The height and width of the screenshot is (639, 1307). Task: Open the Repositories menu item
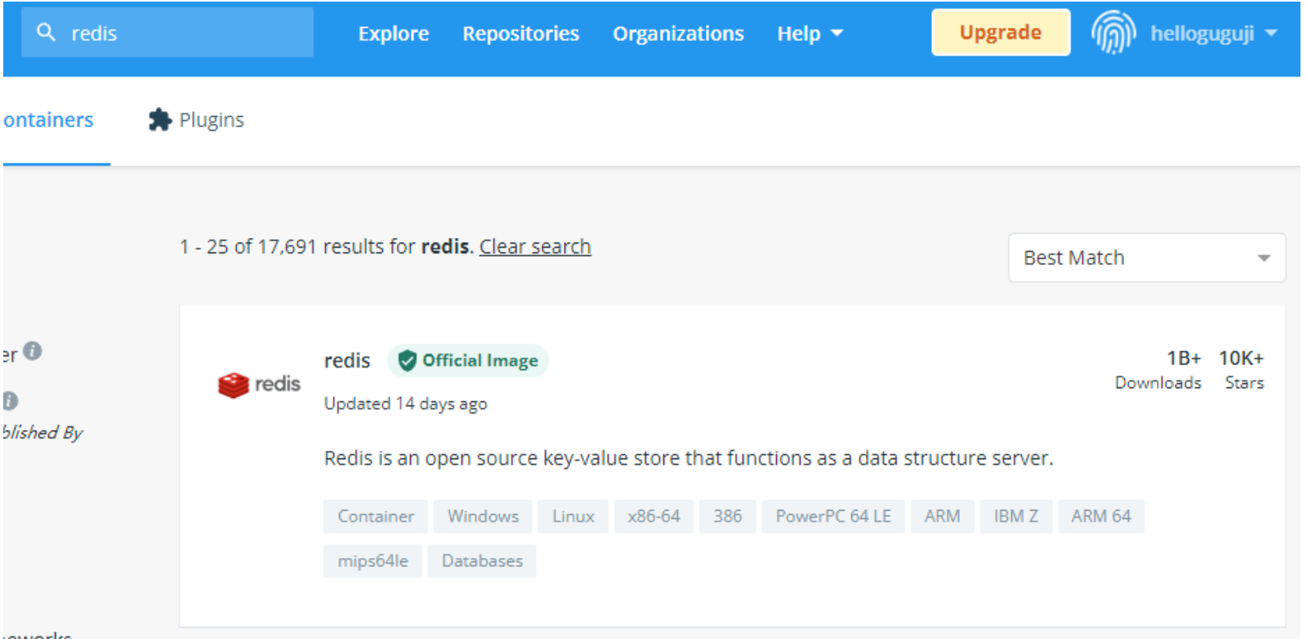click(520, 34)
